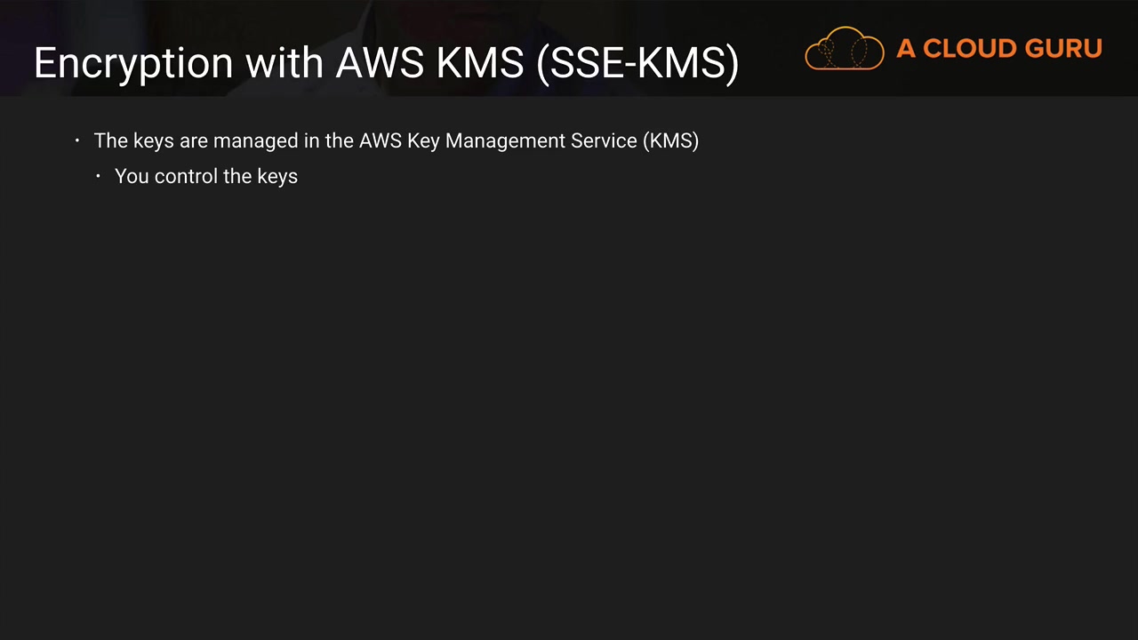Click the sub-bullet dot before 'You control'
Image resolution: width=1138 pixels, height=640 pixels.
click(99, 176)
